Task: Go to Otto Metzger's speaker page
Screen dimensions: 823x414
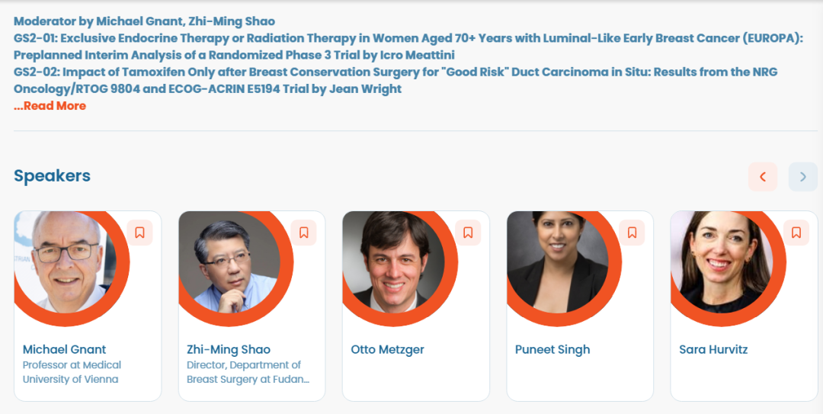Action: [387, 349]
